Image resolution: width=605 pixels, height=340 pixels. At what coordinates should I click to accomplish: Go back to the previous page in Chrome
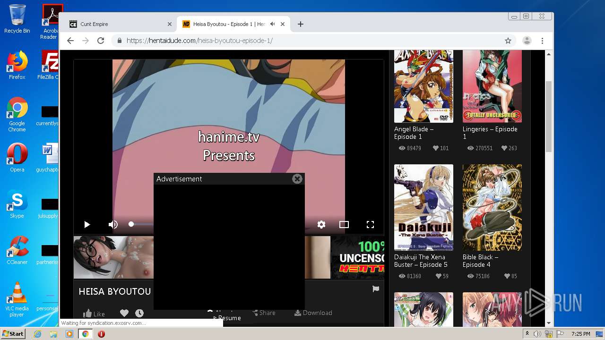[70, 41]
